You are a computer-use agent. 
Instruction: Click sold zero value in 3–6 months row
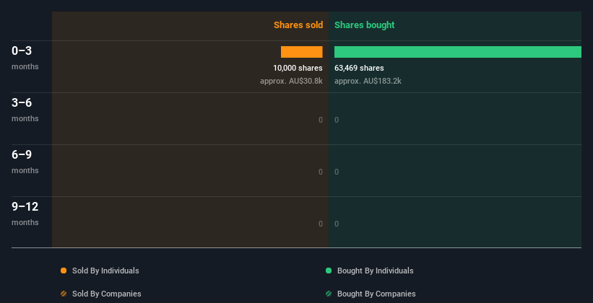(x=321, y=120)
